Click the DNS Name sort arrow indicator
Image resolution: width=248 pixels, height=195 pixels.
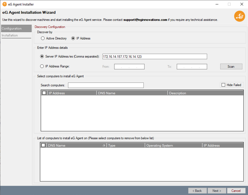point(104,145)
